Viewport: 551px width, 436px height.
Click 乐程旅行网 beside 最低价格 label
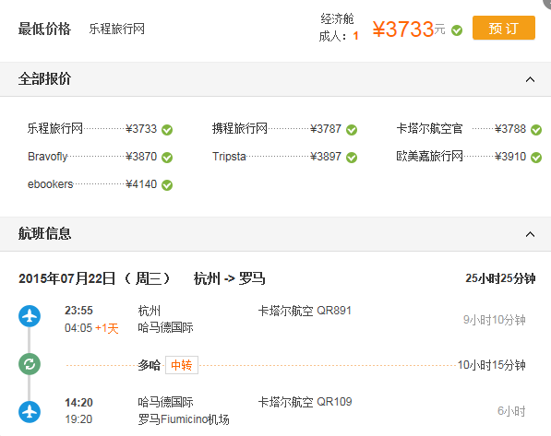[x=116, y=29]
